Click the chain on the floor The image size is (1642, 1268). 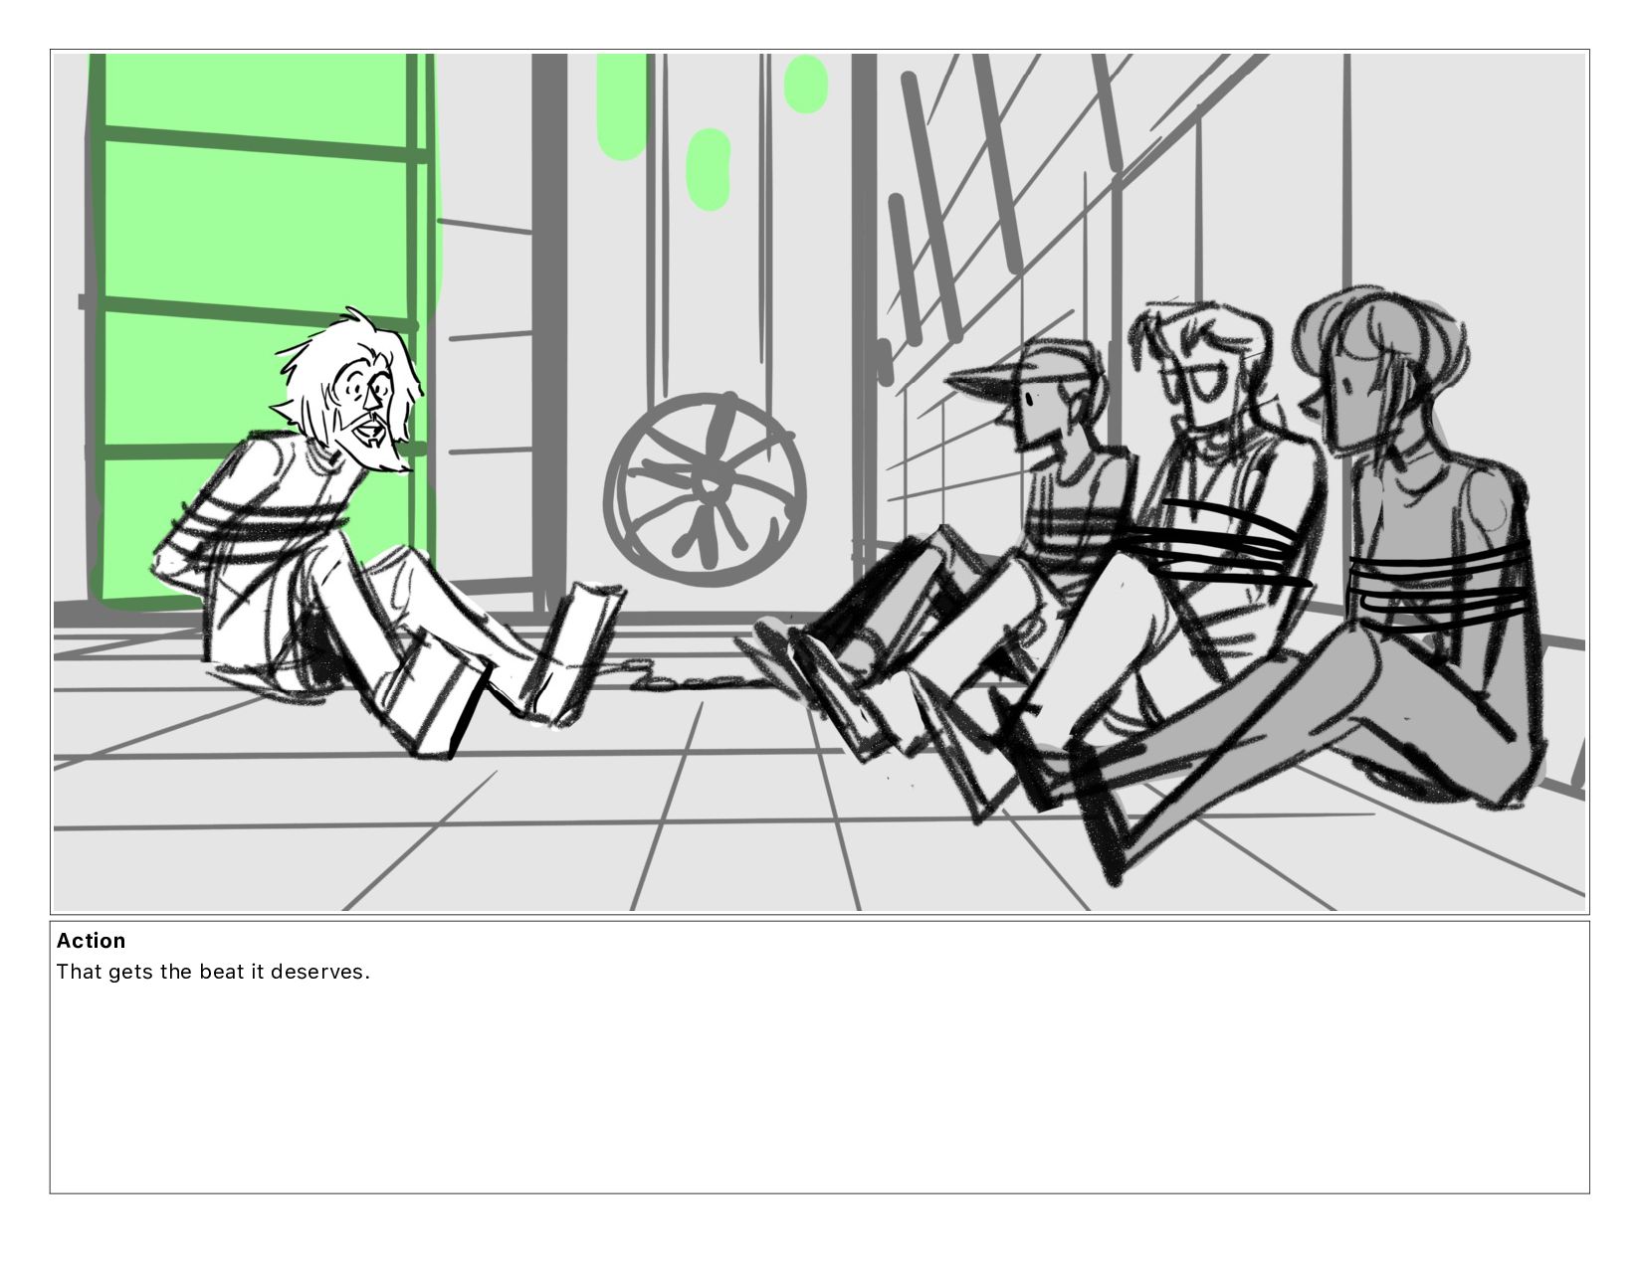tap(697, 680)
